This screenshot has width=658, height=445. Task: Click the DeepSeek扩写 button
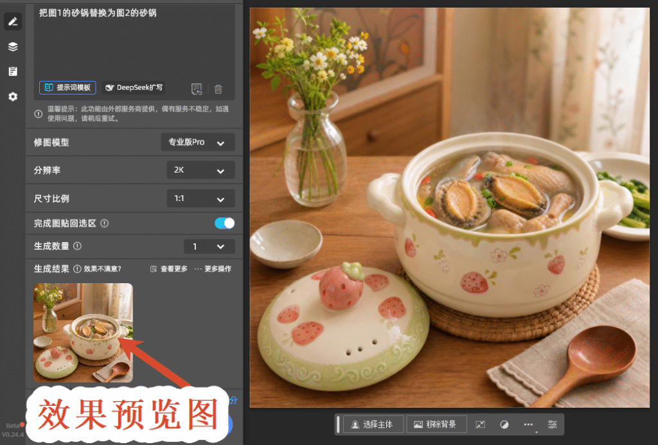(x=134, y=88)
